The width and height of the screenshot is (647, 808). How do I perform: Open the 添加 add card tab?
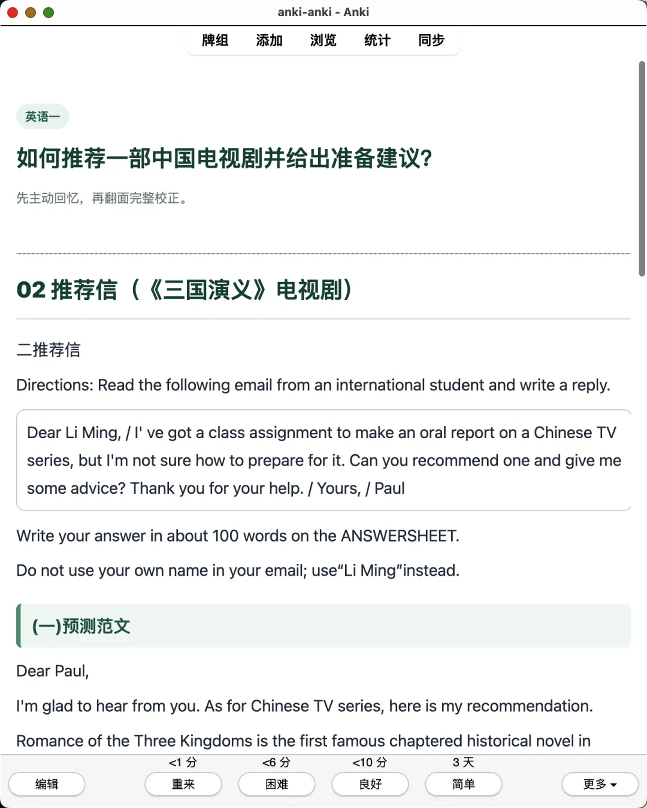269,40
